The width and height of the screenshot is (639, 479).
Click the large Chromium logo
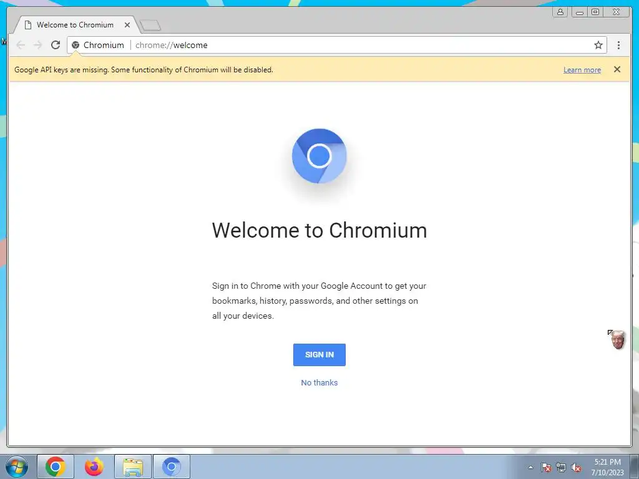coord(319,156)
